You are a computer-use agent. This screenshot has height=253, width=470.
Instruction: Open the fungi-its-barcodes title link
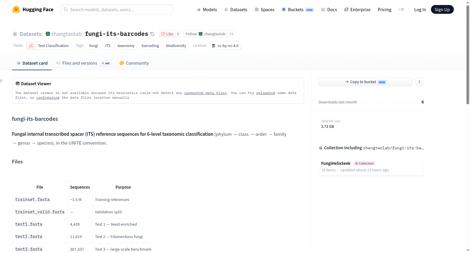coord(117,34)
